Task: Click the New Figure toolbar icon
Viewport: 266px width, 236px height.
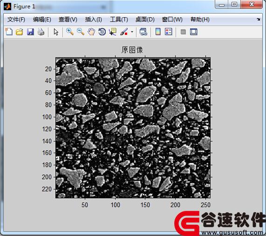Action: click(x=9, y=32)
